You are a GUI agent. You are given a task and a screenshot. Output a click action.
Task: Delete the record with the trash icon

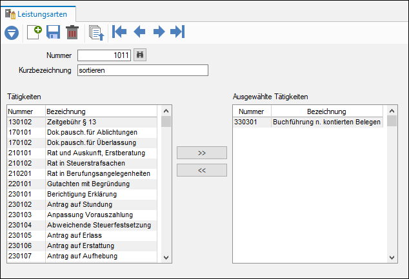click(x=72, y=32)
